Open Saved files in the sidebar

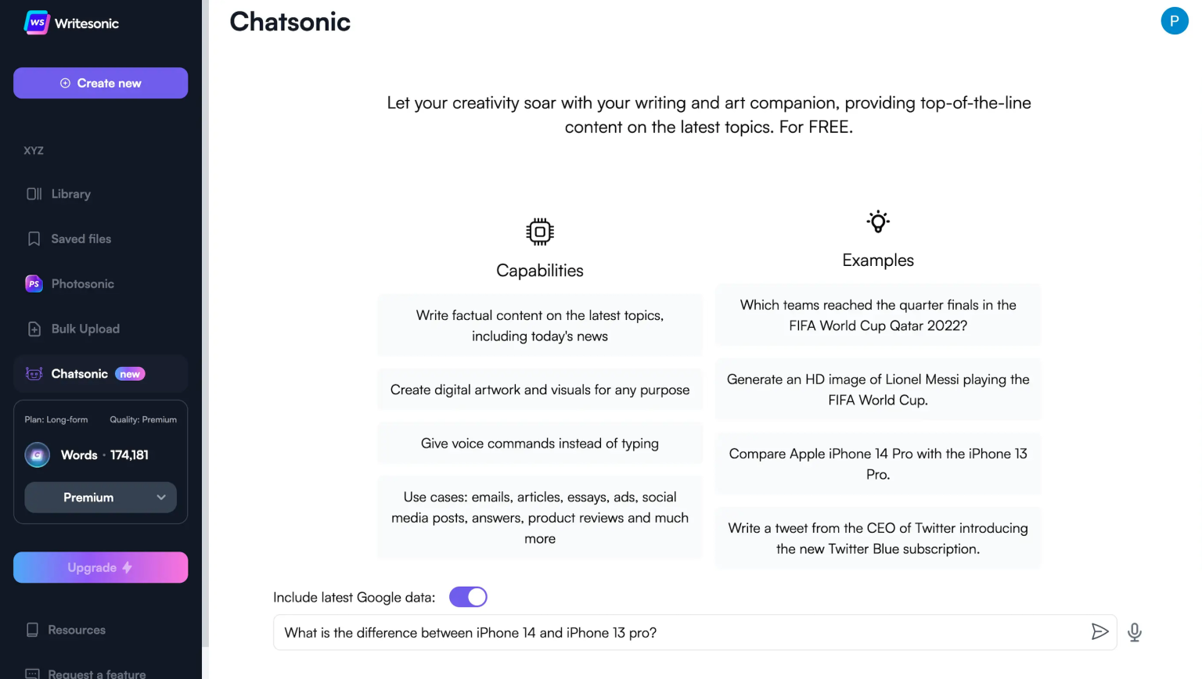tap(81, 239)
